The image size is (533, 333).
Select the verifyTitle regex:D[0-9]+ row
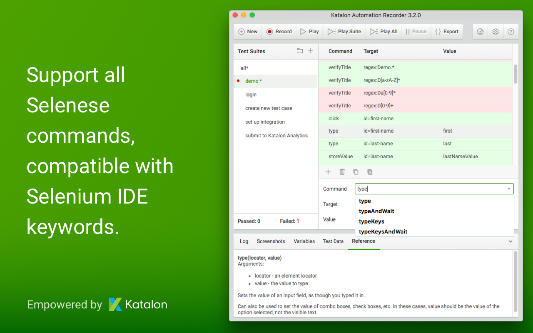click(x=415, y=106)
